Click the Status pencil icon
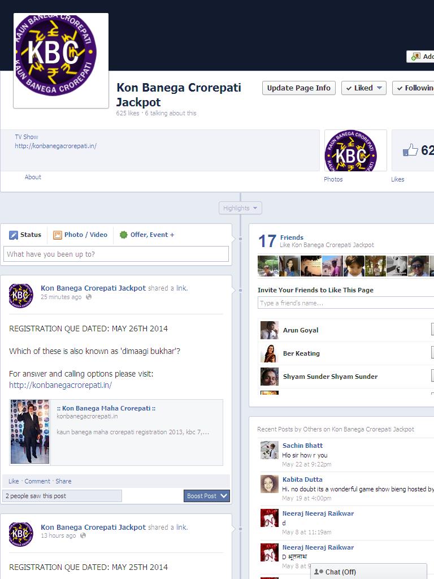This screenshot has height=579, width=434. pyautogui.click(x=14, y=235)
